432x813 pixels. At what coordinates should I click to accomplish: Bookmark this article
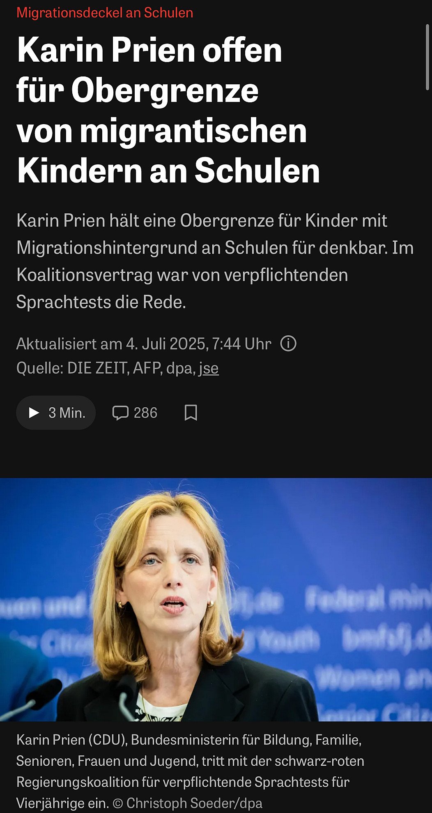pyautogui.click(x=191, y=413)
